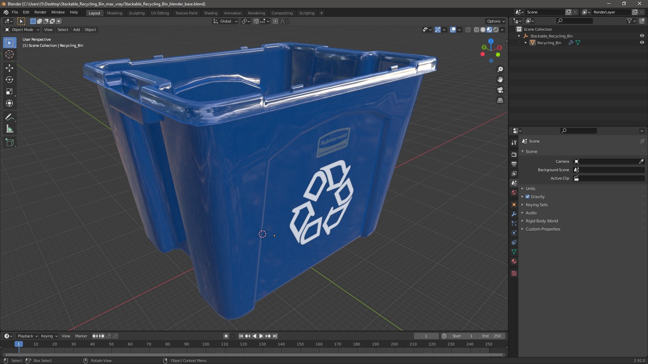Expand Custom Properties panel

point(543,229)
